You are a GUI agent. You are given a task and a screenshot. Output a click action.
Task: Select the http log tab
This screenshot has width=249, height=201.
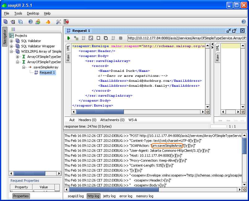93,196
